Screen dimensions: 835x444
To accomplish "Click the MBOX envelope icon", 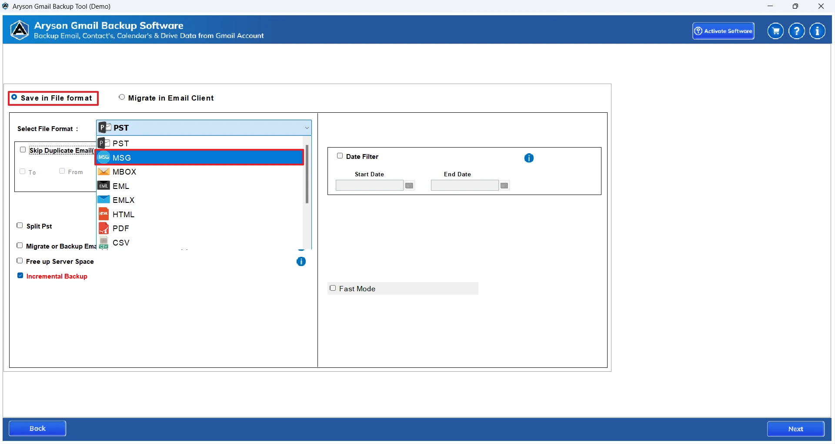I will click(x=104, y=172).
